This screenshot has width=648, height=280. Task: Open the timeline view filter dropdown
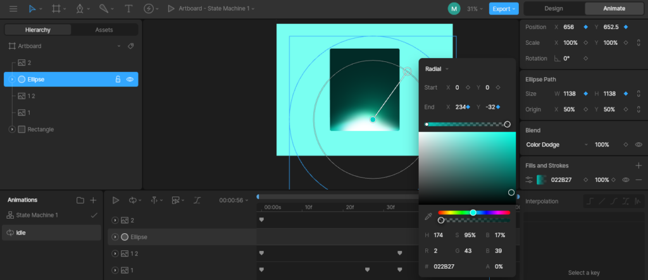click(x=178, y=200)
